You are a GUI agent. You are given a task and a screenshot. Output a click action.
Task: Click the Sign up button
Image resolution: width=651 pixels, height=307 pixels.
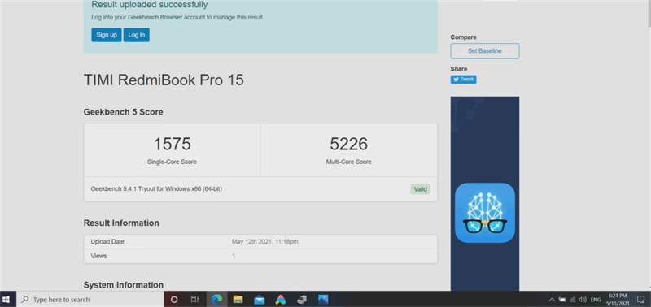(x=107, y=35)
